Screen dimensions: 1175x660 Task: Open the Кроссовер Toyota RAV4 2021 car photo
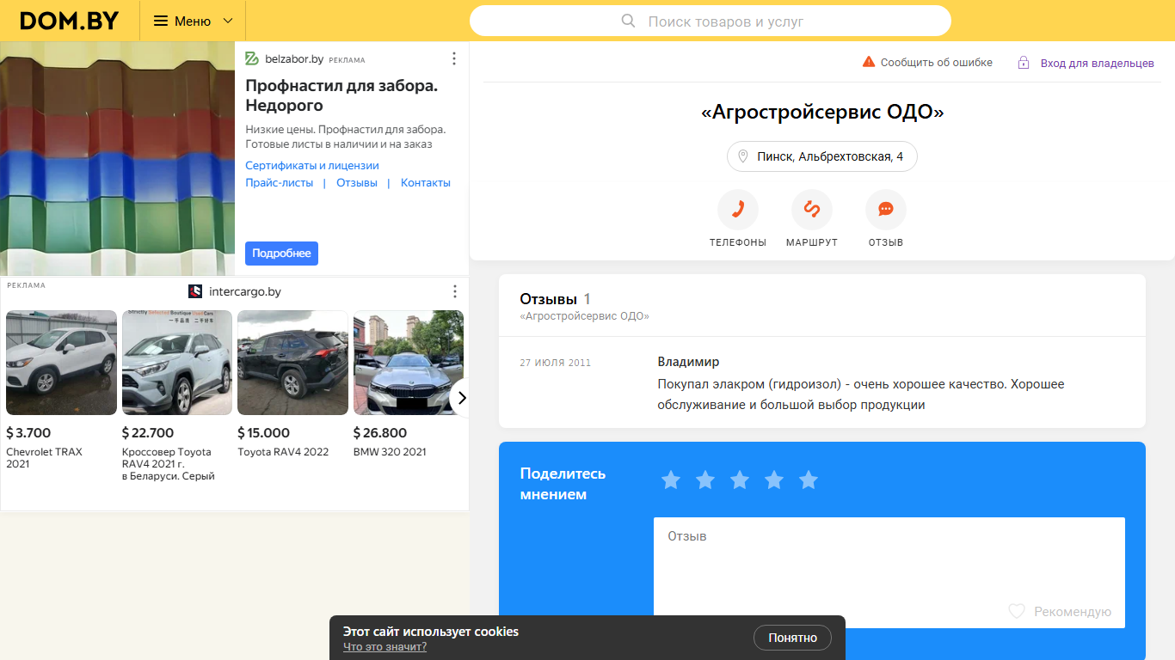[177, 363]
